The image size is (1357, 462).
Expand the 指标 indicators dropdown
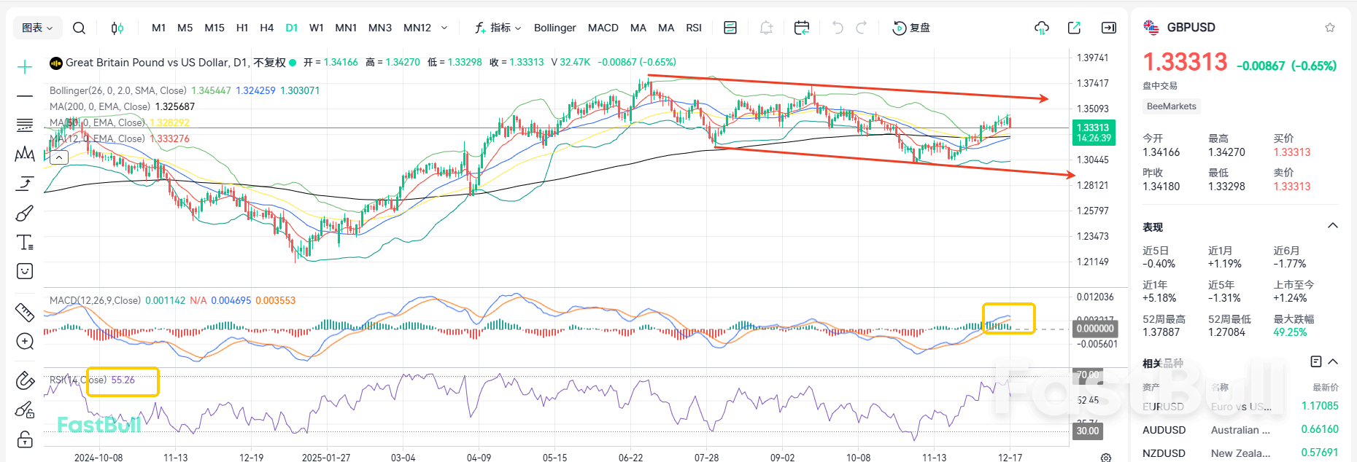pyautogui.click(x=498, y=28)
